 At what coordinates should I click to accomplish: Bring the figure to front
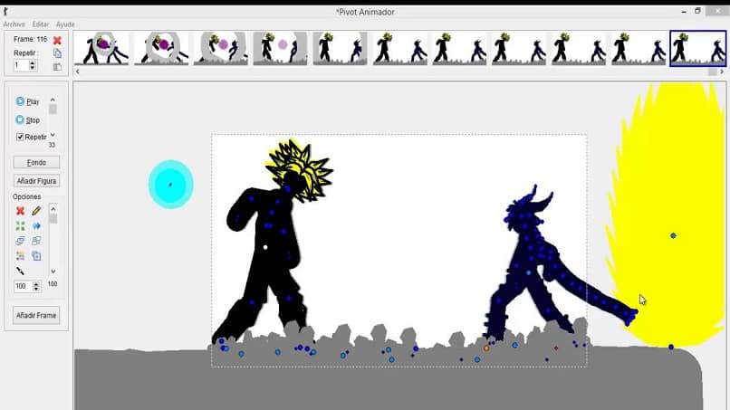tap(21, 241)
